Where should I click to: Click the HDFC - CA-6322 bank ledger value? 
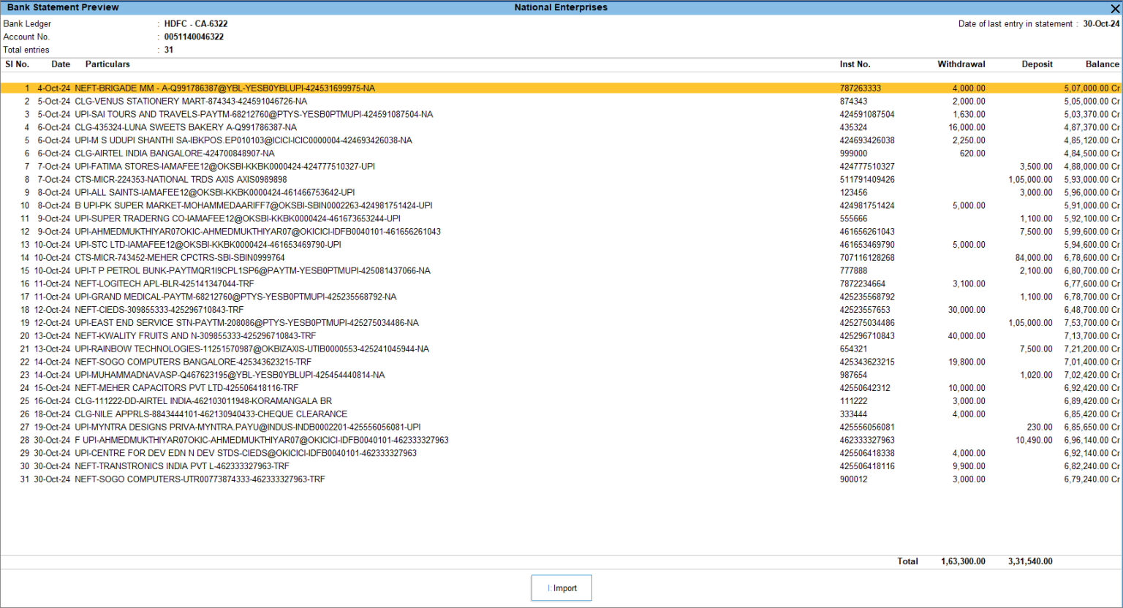pos(195,23)
